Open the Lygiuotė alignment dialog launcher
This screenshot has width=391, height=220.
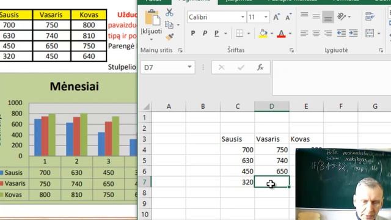[x=381, y=50]
